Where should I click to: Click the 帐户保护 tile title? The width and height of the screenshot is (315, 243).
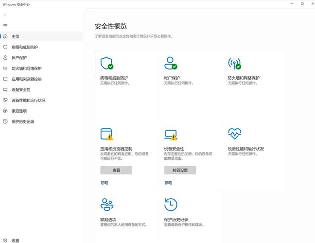pos(172,78)
